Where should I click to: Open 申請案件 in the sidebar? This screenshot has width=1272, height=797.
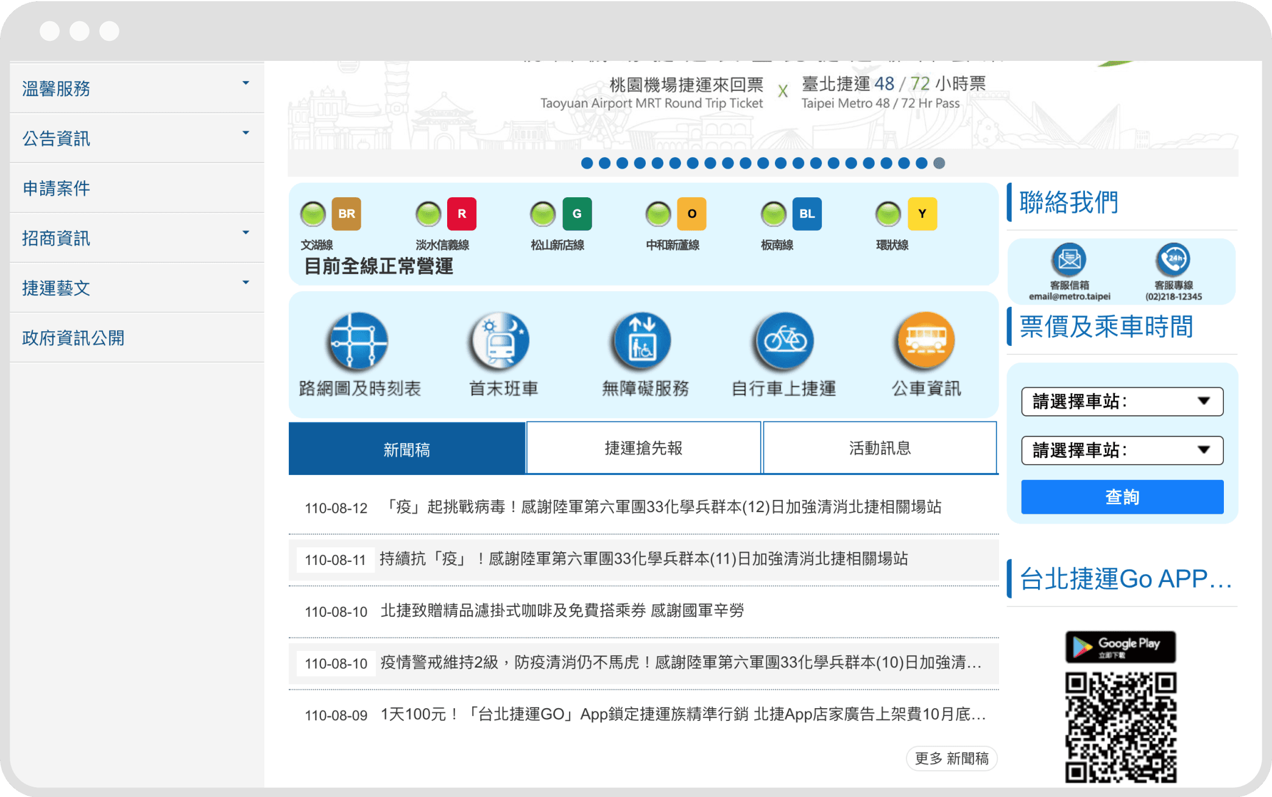[137, 188]
